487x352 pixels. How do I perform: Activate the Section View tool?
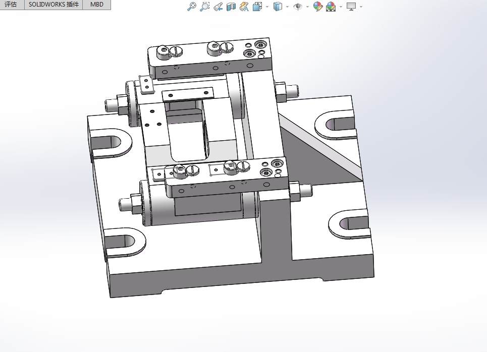pos(231,7)
